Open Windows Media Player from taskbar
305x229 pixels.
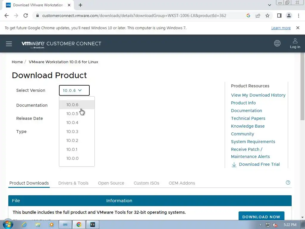click(x=51, y=225)
